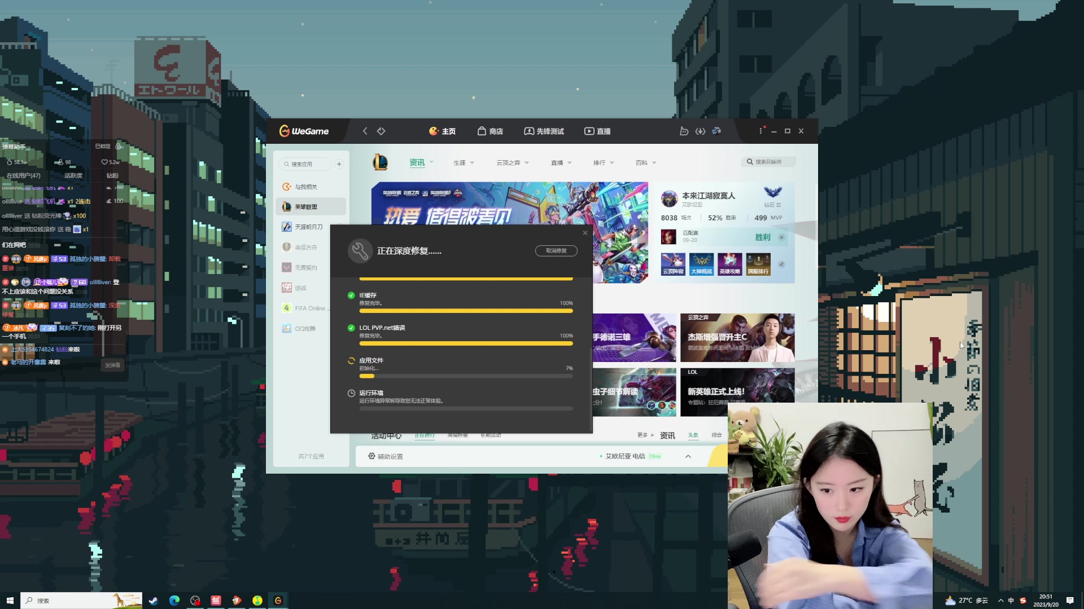Click 取消修复 to cancel the repair

click(556, 251)
